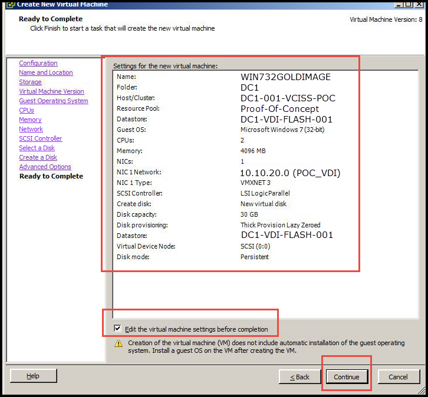Click the Back button
Viewport: 428px width, 397px height.
(299, 377)
